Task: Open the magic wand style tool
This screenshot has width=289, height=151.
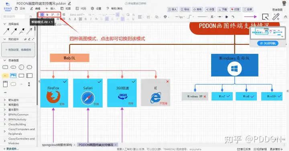Action: pyautogui.click(x=276, y=17)
